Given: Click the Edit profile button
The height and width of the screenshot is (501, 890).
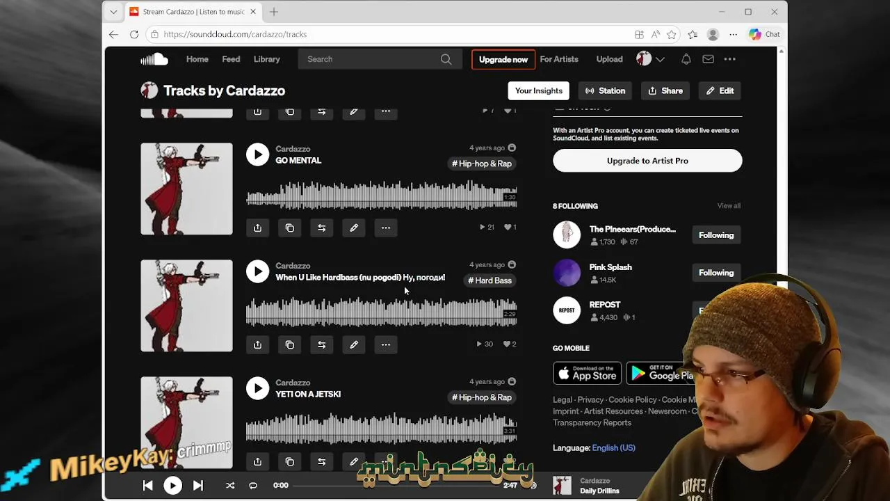Looking at the screenshot, I should [720, 90].
